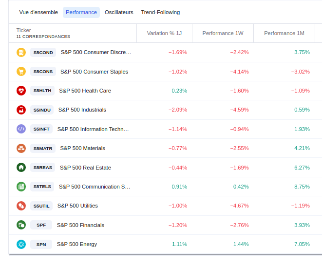Open the Oscillateurs tab

(119, 12)
